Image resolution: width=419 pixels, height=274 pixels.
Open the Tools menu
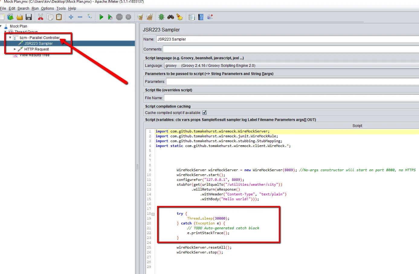click(61, 8)
